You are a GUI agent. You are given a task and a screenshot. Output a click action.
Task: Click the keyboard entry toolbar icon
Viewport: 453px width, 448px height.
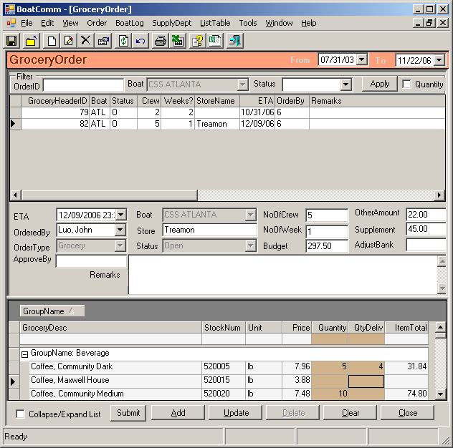(x=103, y=41)
